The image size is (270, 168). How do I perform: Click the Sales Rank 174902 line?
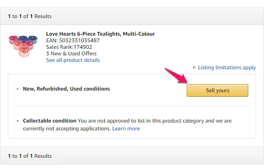pyautogui.click(x=69, y=47)
